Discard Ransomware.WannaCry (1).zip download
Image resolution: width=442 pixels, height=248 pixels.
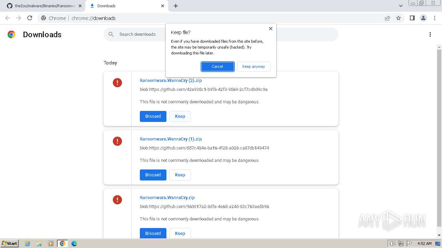[x=153, y=175]
